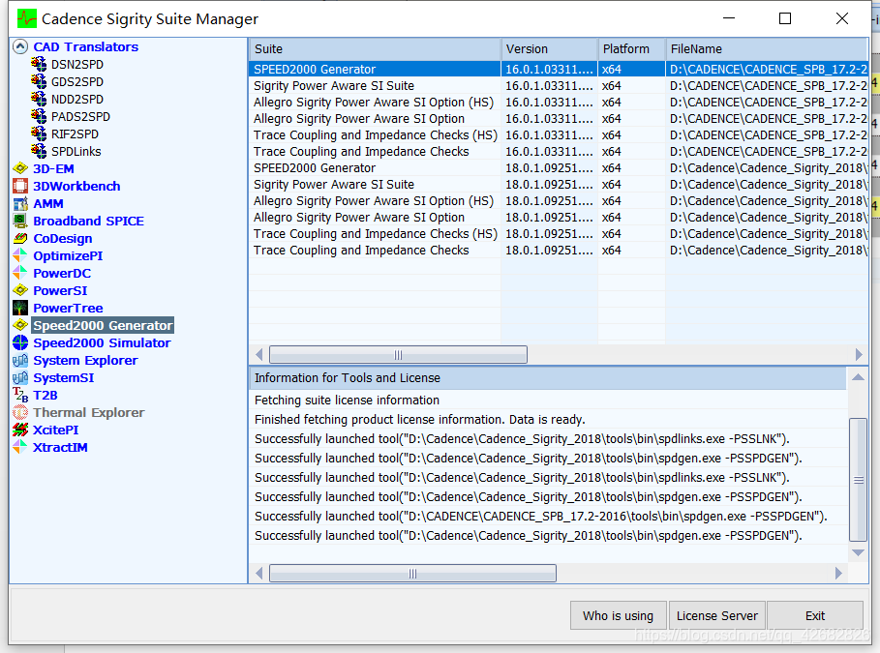Screen dimensions: 880x653
Task: Select the Thermal Explorer entry
Action: point(89,412)
